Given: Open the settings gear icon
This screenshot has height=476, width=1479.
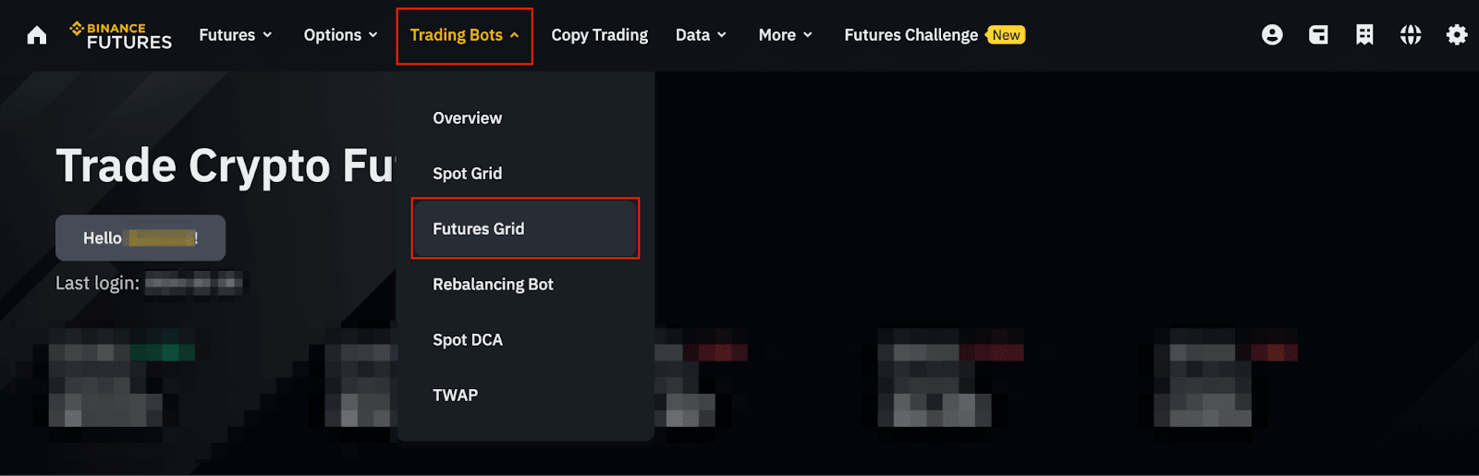Looking at the screenshot, I should (1457, 35).
